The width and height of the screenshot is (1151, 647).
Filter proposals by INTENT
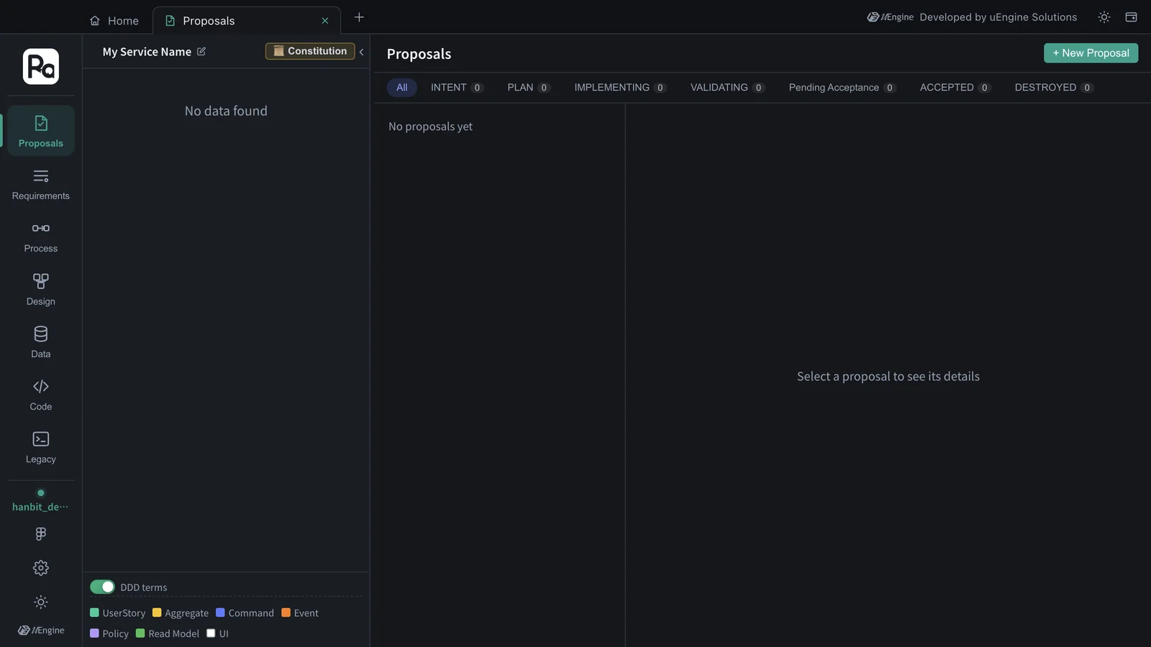pos(457,88)
